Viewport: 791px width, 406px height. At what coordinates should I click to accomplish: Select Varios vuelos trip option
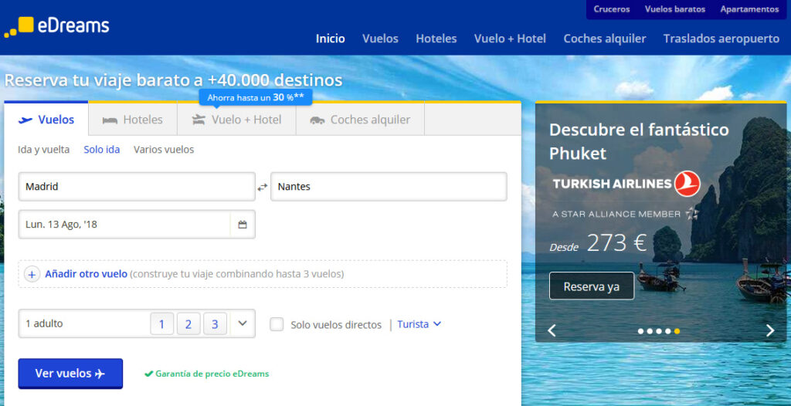point(164,150)
